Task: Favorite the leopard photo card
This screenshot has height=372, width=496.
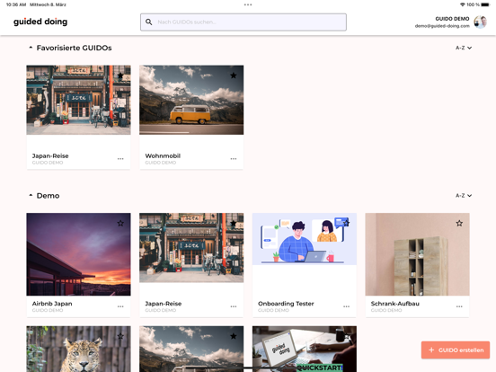Action: 120,336
